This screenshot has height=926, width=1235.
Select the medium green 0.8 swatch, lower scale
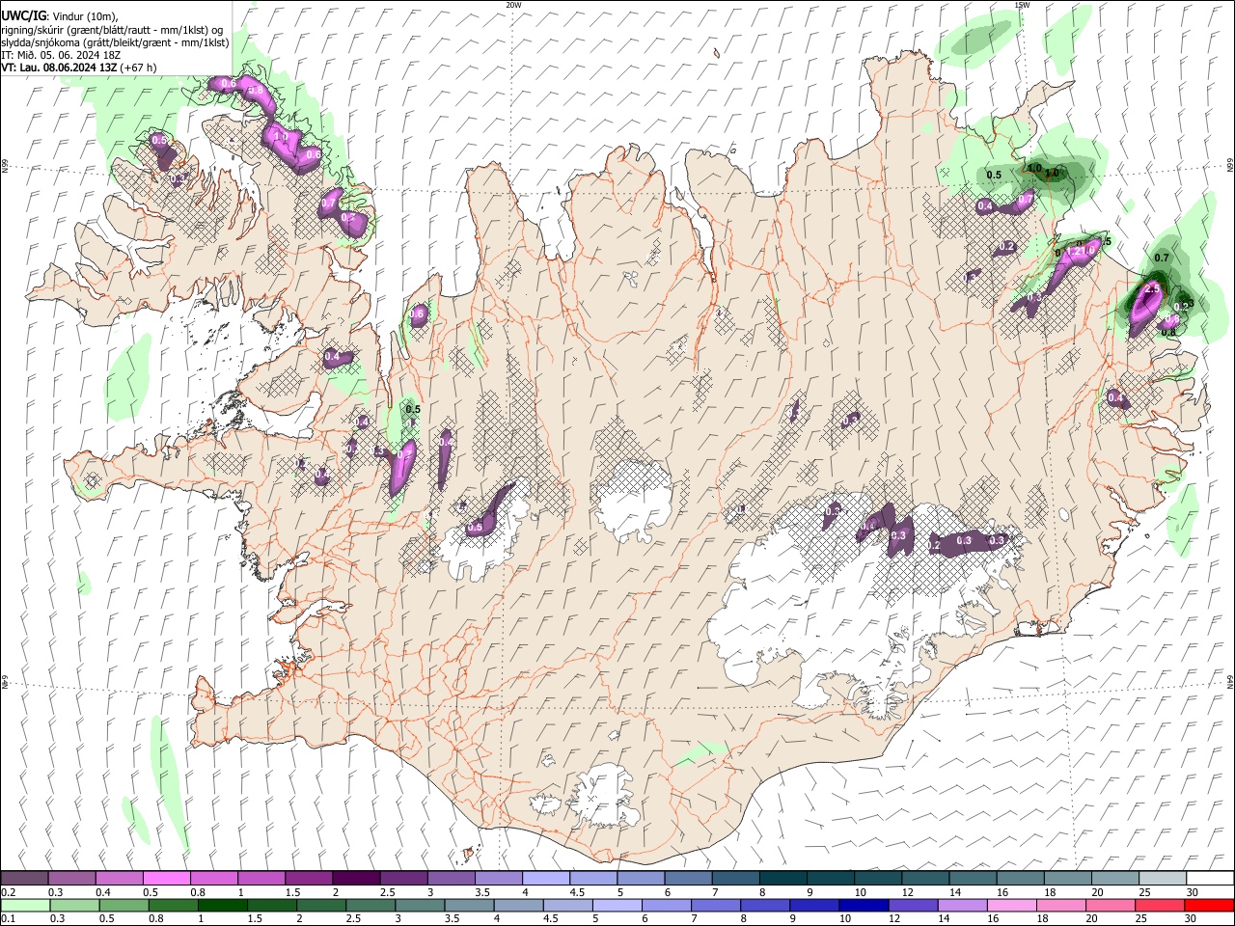click(173, 905)
